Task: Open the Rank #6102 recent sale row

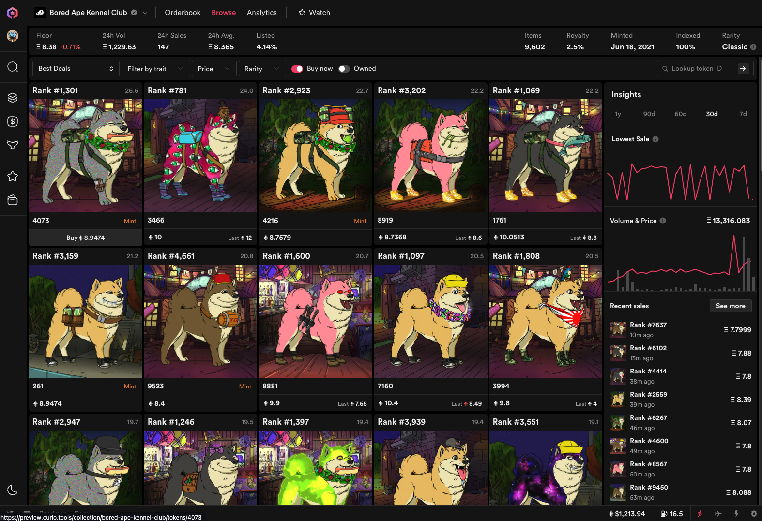Action: click(x=681, y=353)
